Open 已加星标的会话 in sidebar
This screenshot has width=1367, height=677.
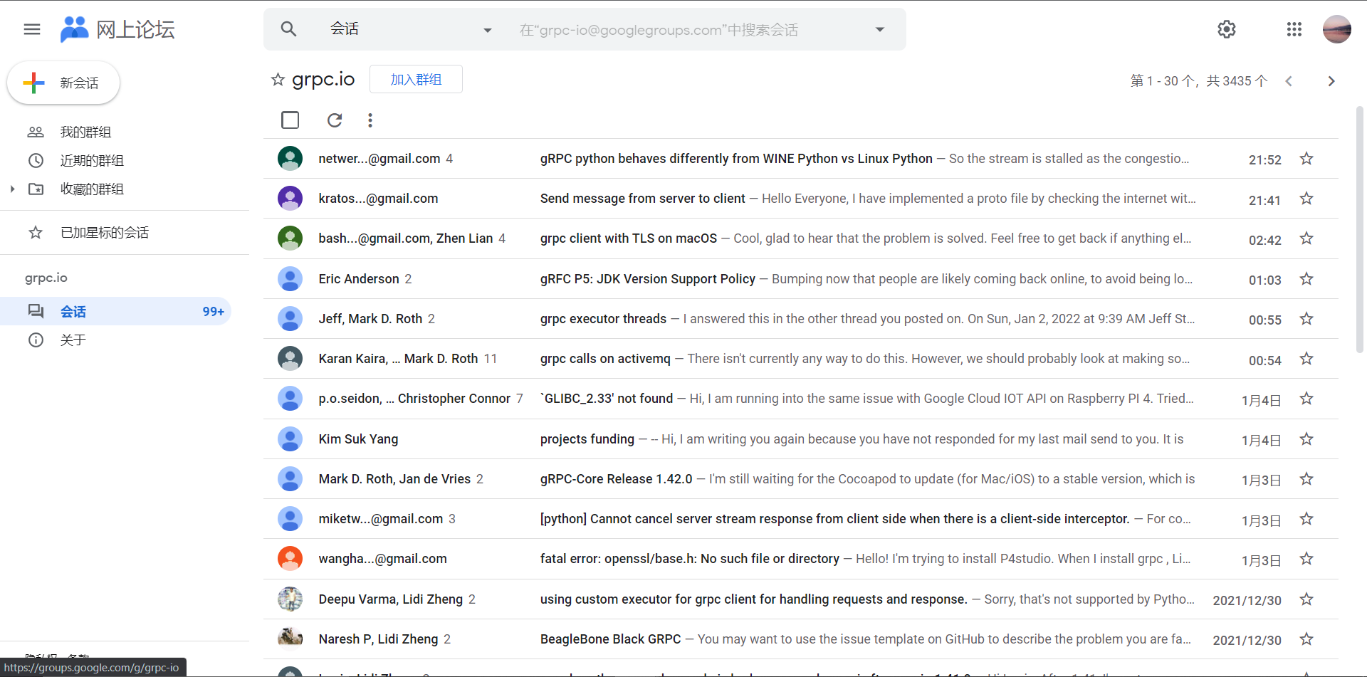105,232
